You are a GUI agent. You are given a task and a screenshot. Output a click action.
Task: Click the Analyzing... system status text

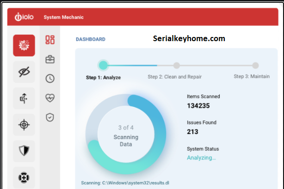201,158
